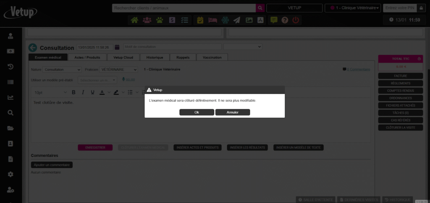
Task: Click the teal back arrow beside Consultation
Action: click(x=33, y=48)
